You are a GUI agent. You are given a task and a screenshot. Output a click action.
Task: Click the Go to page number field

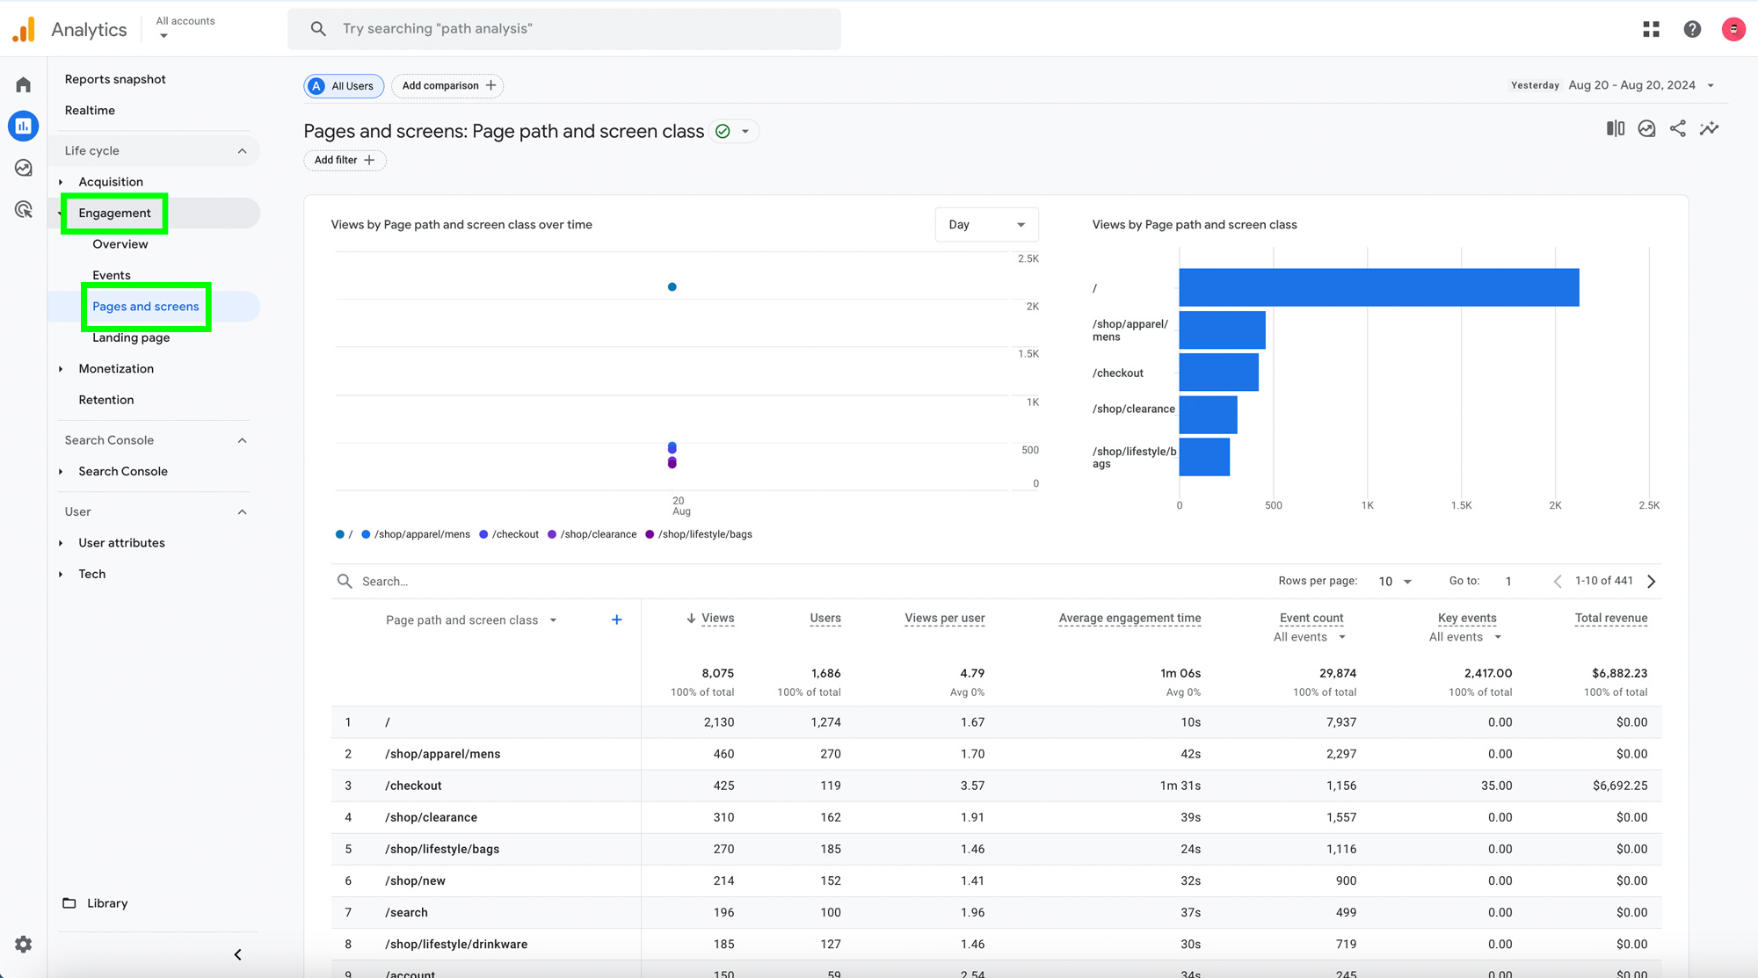(x=1508, y=582)
